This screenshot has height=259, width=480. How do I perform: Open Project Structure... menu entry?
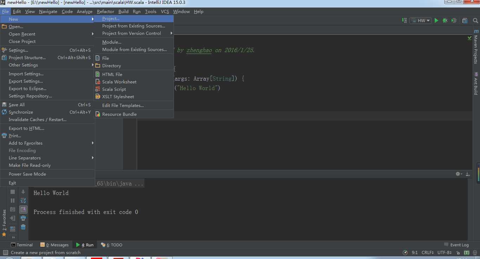47,58
